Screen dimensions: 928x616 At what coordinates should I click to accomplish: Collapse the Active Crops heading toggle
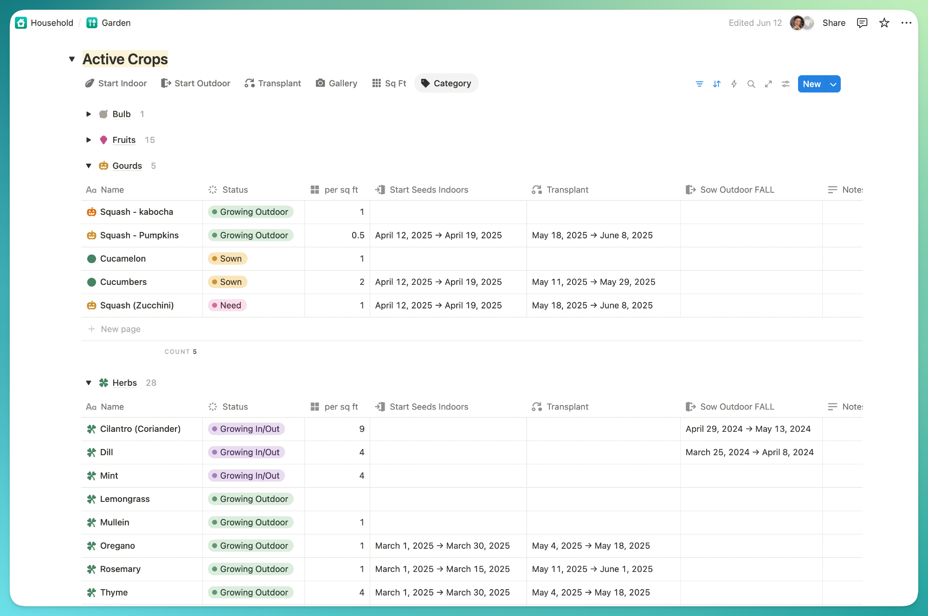(x=72, y=59)
